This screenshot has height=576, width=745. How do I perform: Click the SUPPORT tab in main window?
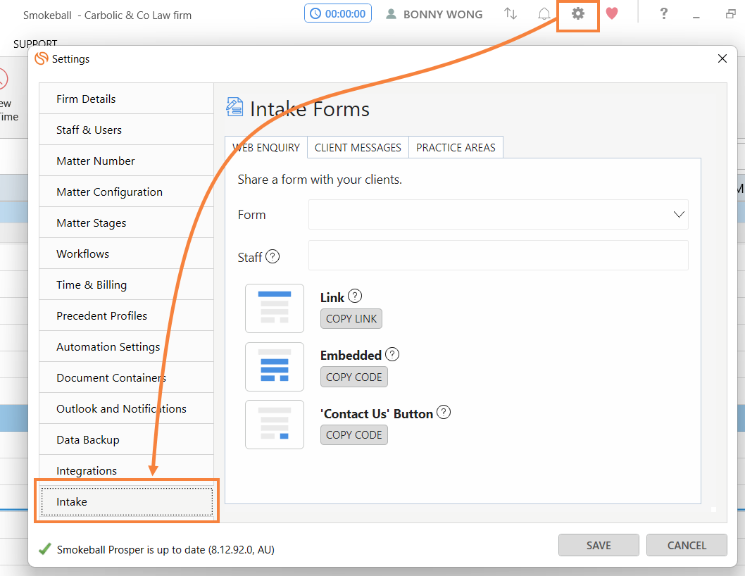tap(35, 43)
